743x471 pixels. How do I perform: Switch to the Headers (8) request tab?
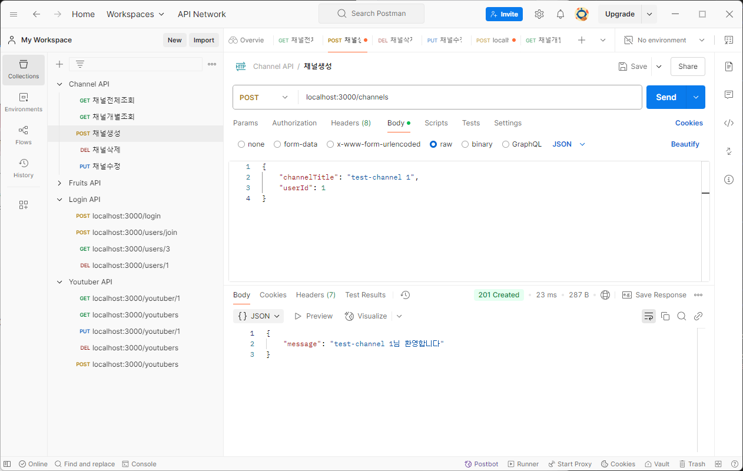point(351,123)
